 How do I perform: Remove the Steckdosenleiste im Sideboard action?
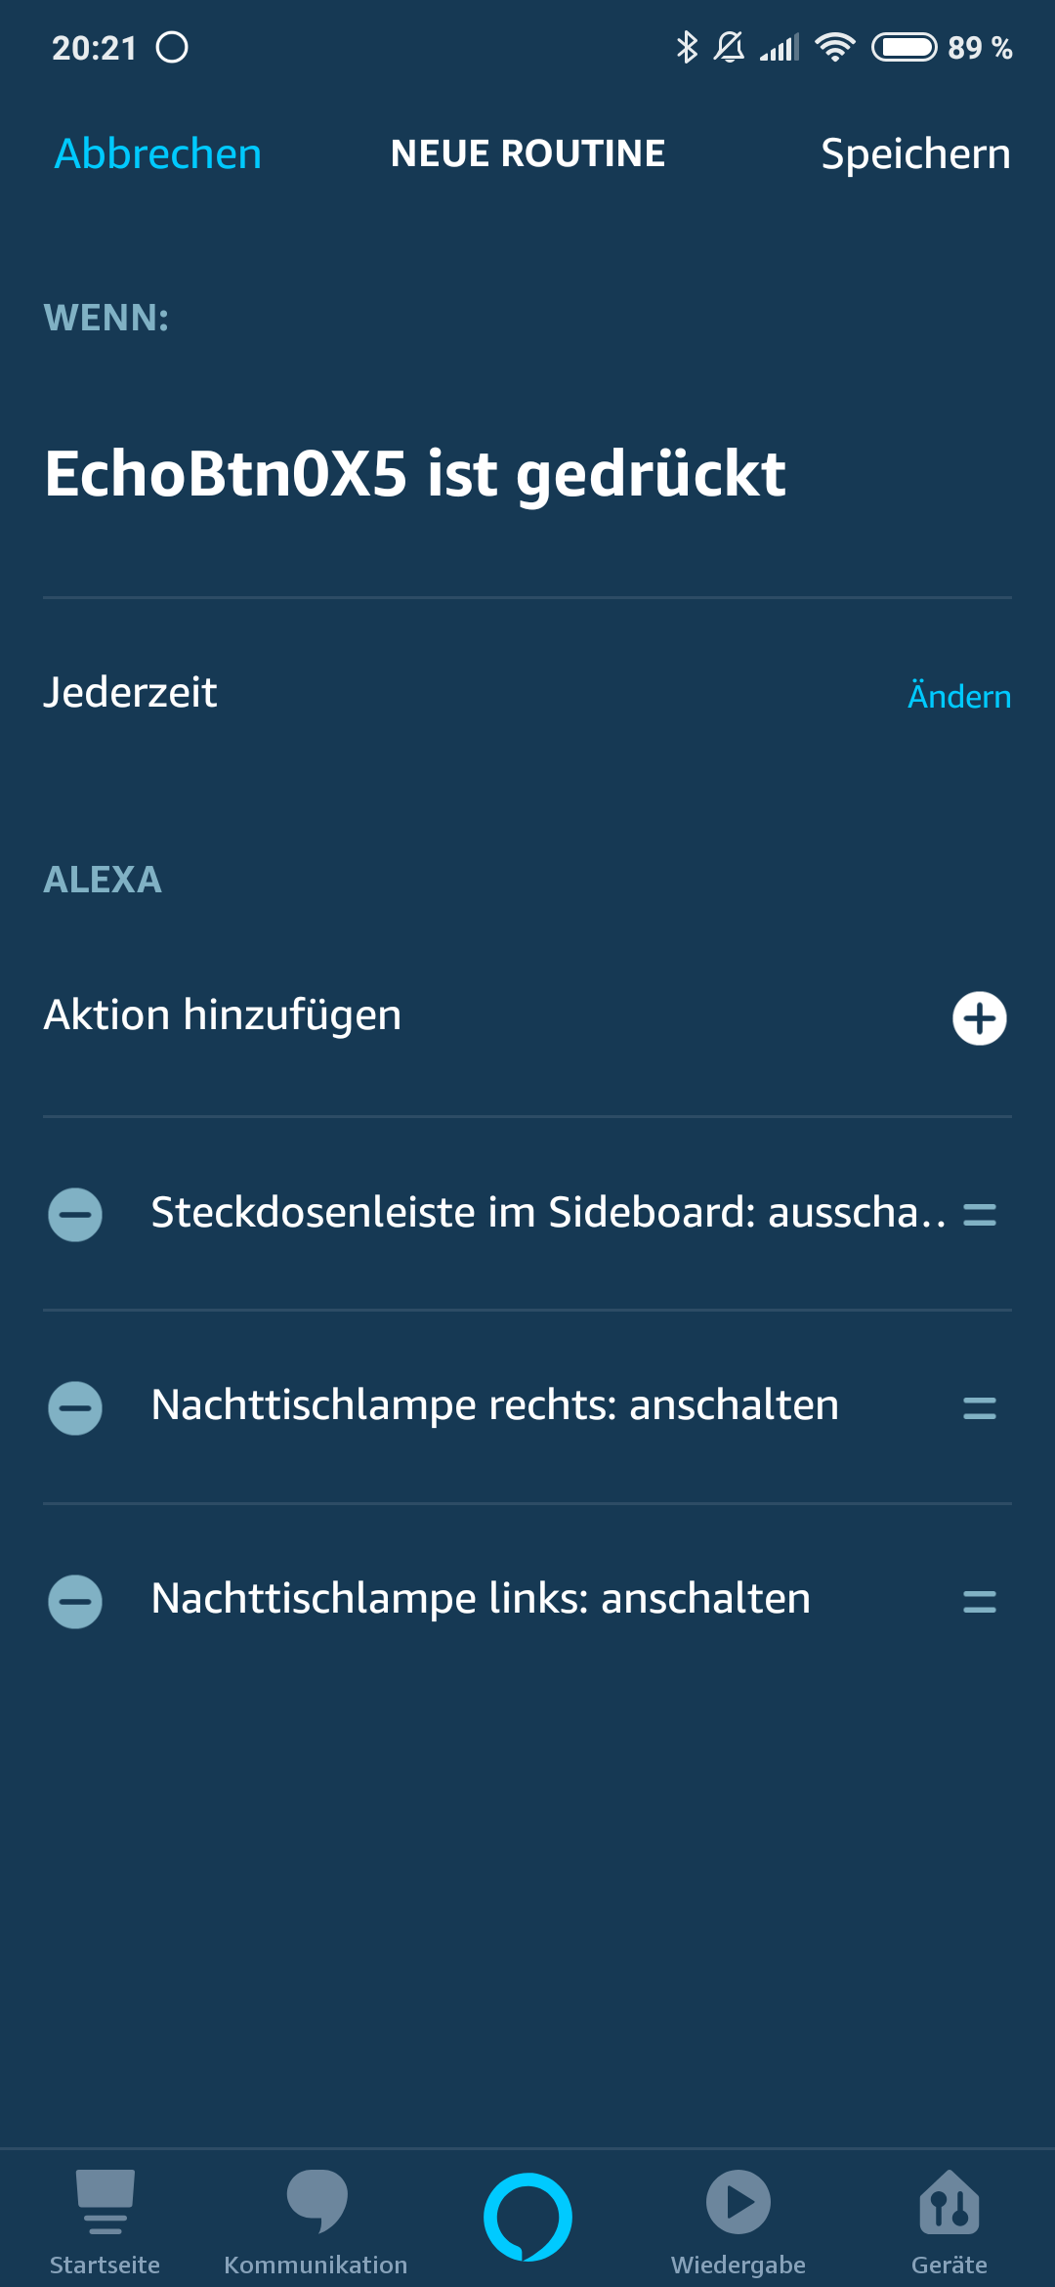point(75,1215)
